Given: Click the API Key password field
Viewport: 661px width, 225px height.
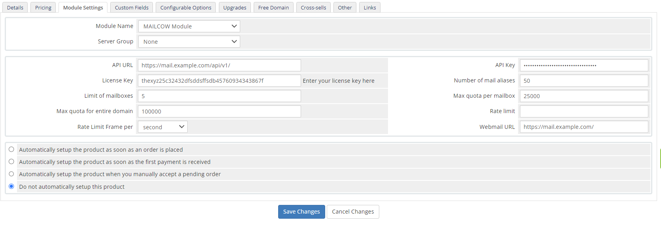Looking at the screenshot, I should (x=584, y=65).
